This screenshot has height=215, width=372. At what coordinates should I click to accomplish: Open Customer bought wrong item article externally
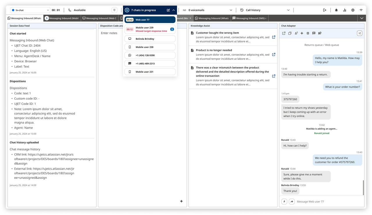pyautogui.click(x=273, y=37)
